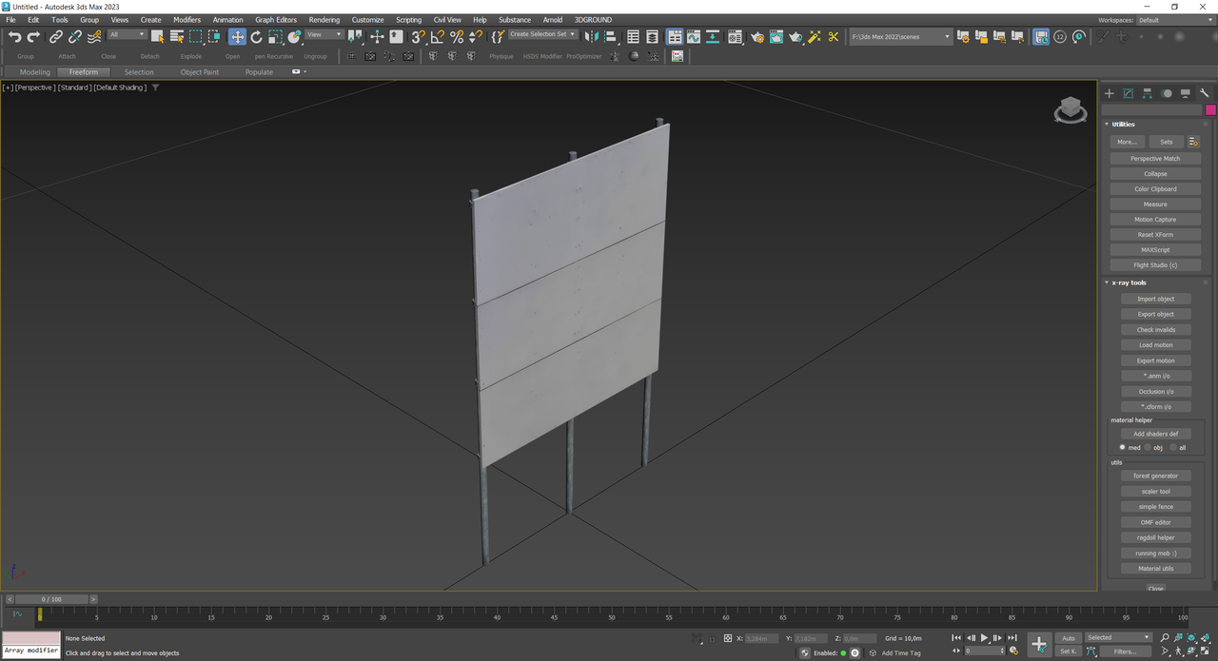Open the Modifiers menu

pyautogui.click(x=187, y=19)
